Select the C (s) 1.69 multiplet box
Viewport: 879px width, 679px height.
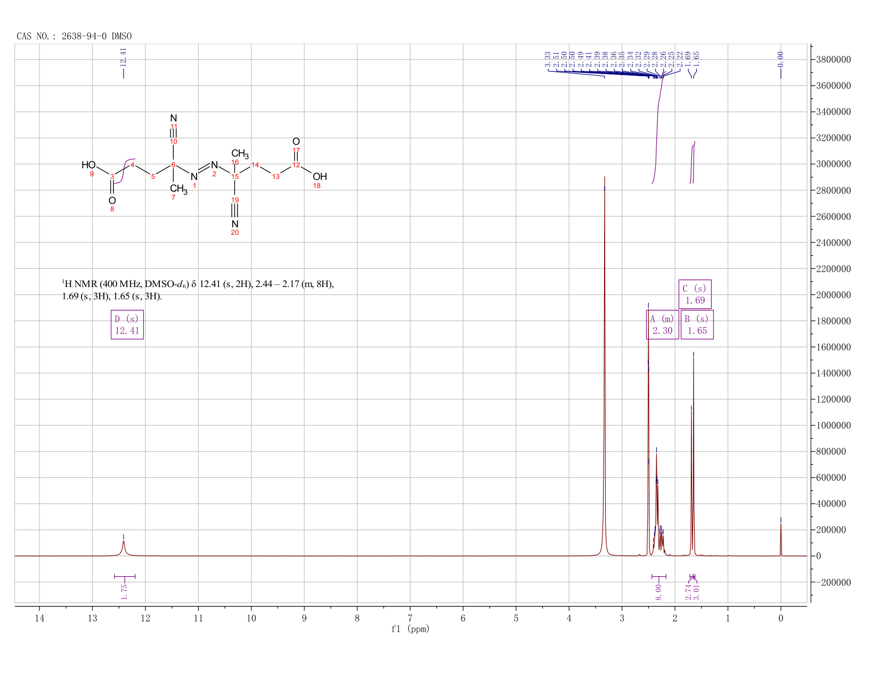tap(695, 294)
